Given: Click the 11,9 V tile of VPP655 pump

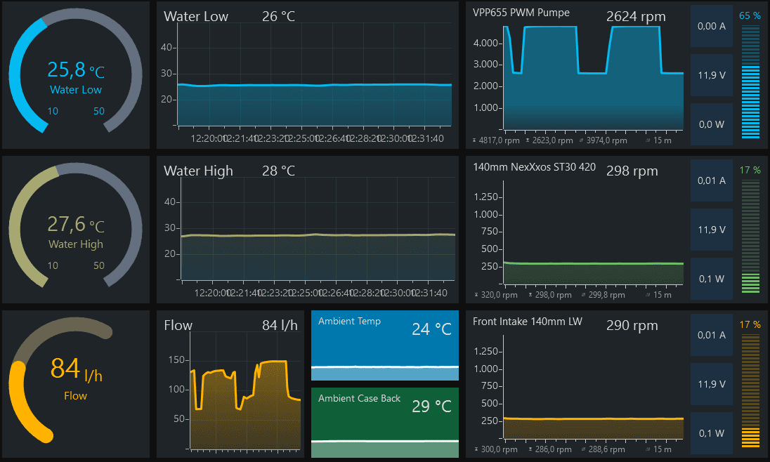Looking at the screenshot, I should (x=712, y=75).
